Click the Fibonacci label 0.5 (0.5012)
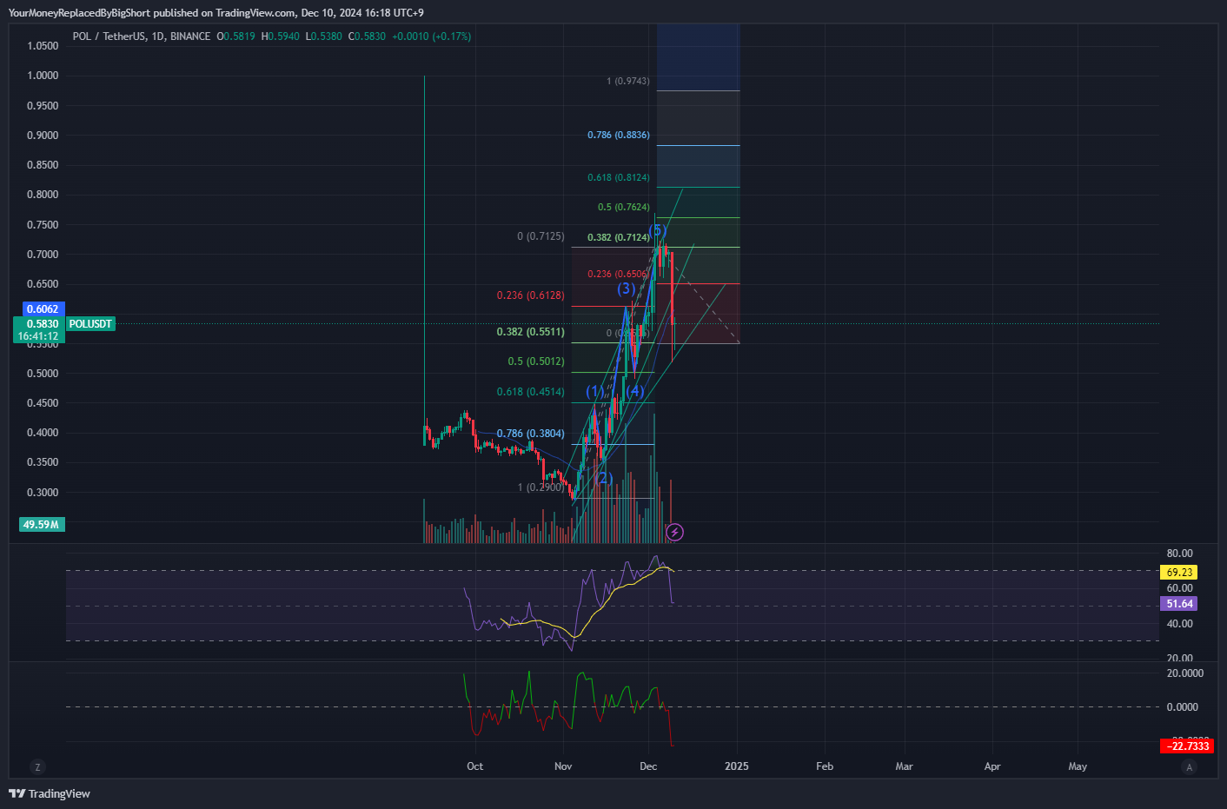Viewport: 1227px width, 809px height. [536, 361]
